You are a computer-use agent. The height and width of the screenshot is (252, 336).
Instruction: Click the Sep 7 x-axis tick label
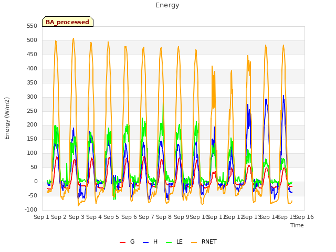click(x=146, y=217)
